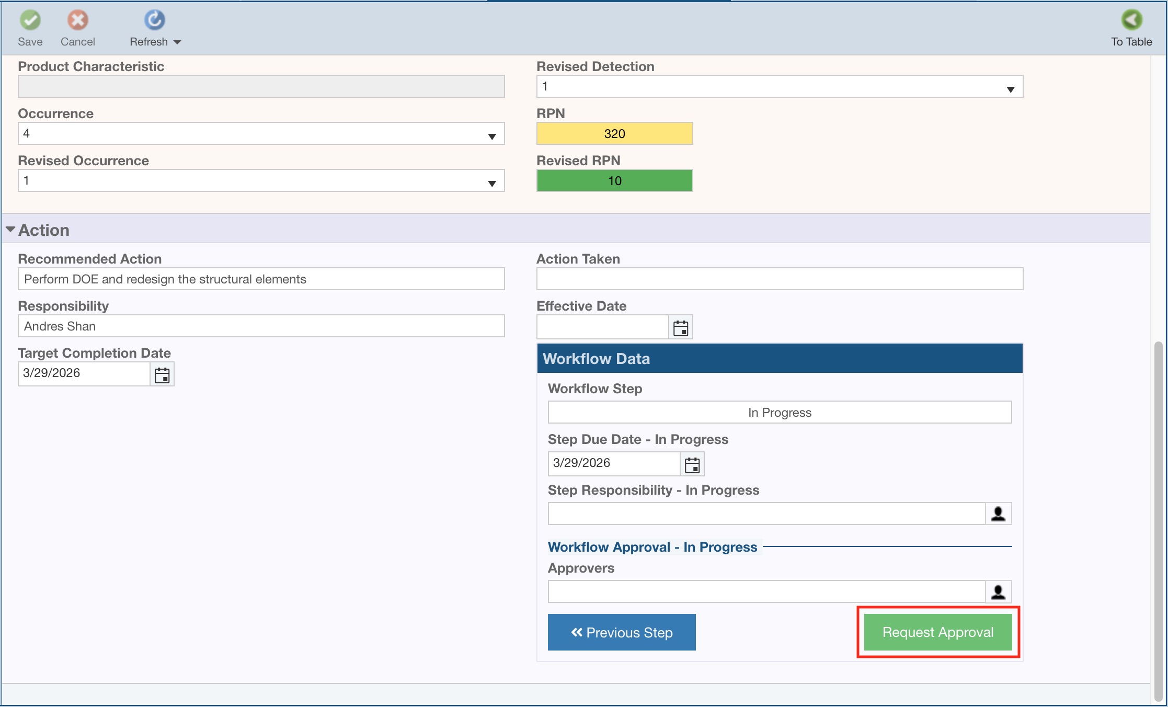
Task: Open the Refresh dropdown arrow
Action: (177, 42)
